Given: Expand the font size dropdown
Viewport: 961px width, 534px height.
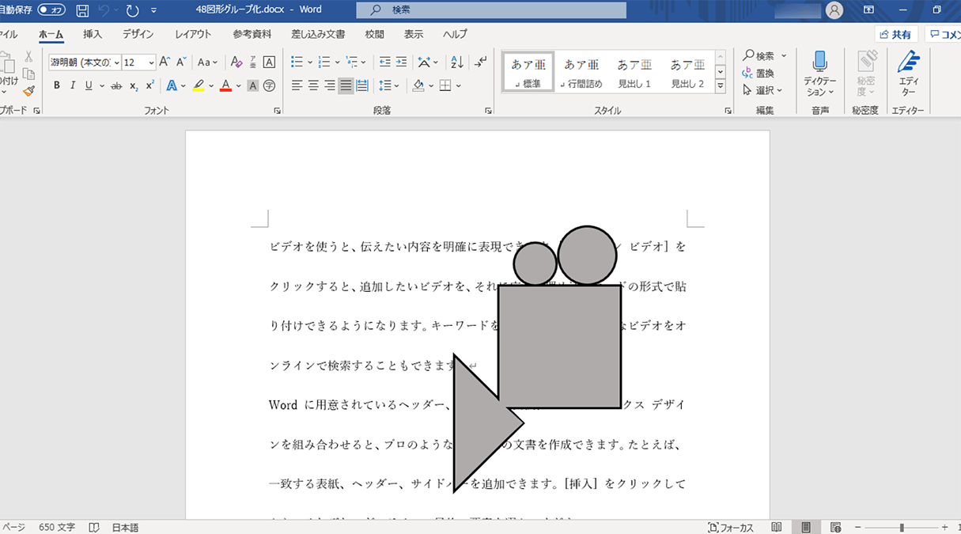Looking at the screenshot, I should (151, 62).
